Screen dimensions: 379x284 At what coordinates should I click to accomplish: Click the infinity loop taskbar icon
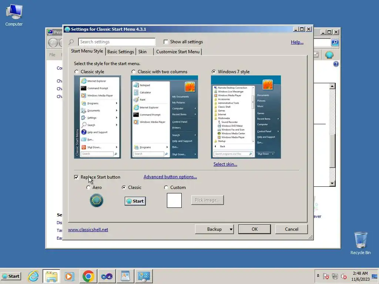[x=107, y=276]
